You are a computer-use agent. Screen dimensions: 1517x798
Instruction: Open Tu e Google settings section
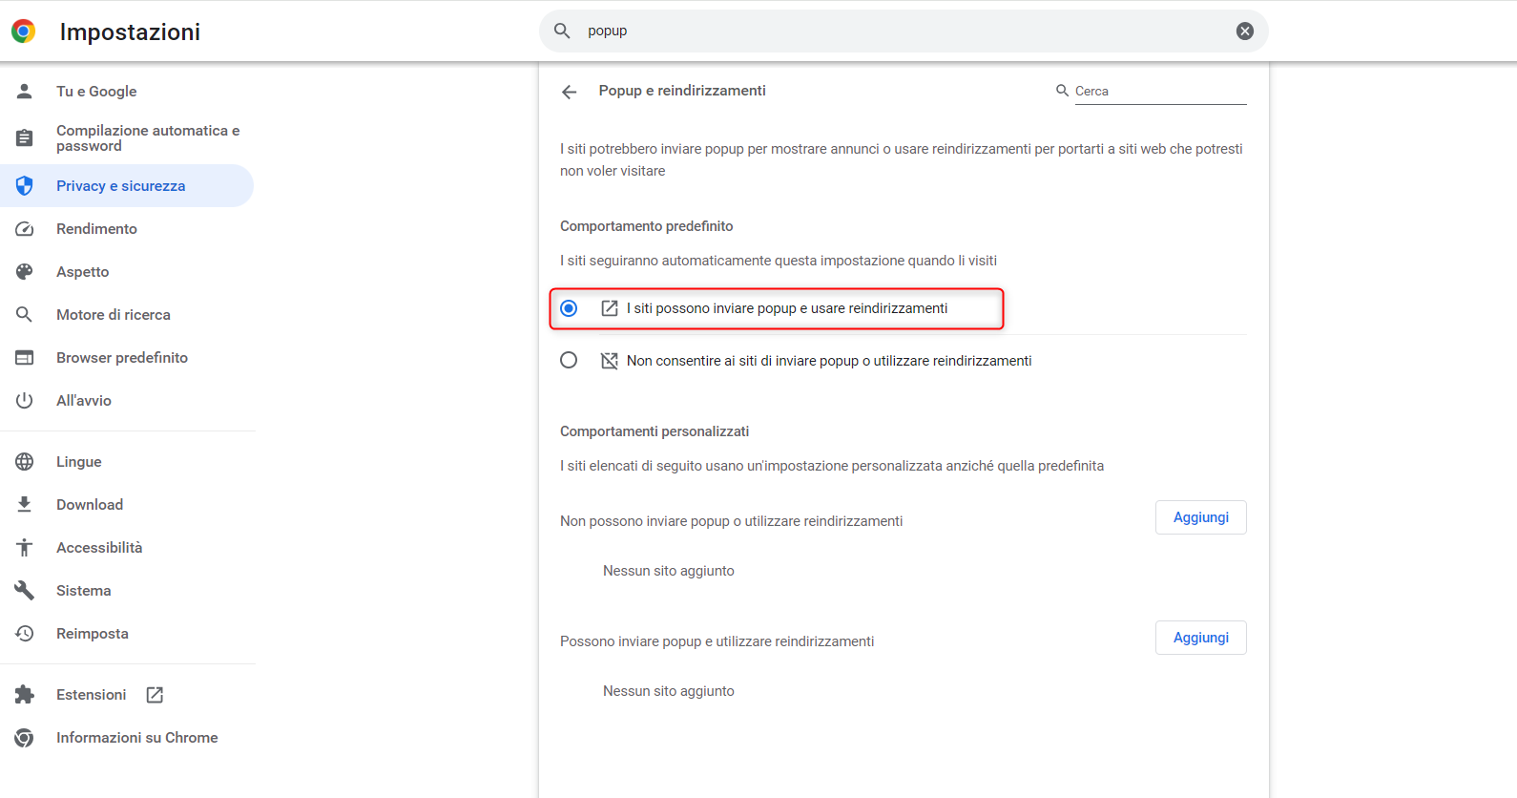click(96, 92)
